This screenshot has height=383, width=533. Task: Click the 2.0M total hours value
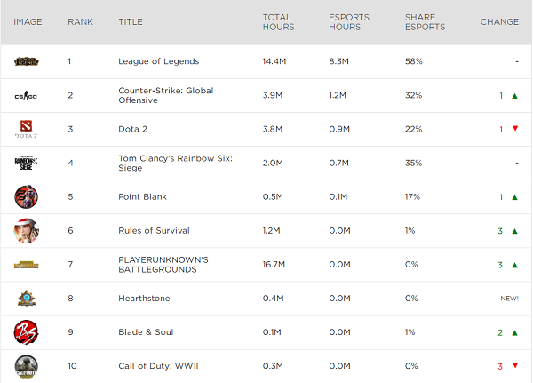pos(273,163)
